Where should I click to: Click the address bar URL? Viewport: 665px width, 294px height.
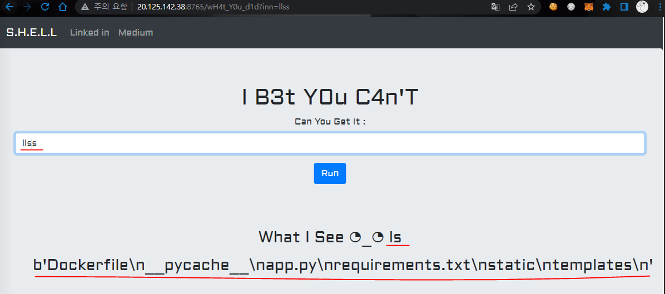click(x=214, y=7)
